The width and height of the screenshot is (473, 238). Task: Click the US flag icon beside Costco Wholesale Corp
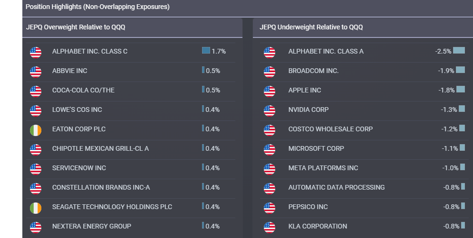pos(270,130)
